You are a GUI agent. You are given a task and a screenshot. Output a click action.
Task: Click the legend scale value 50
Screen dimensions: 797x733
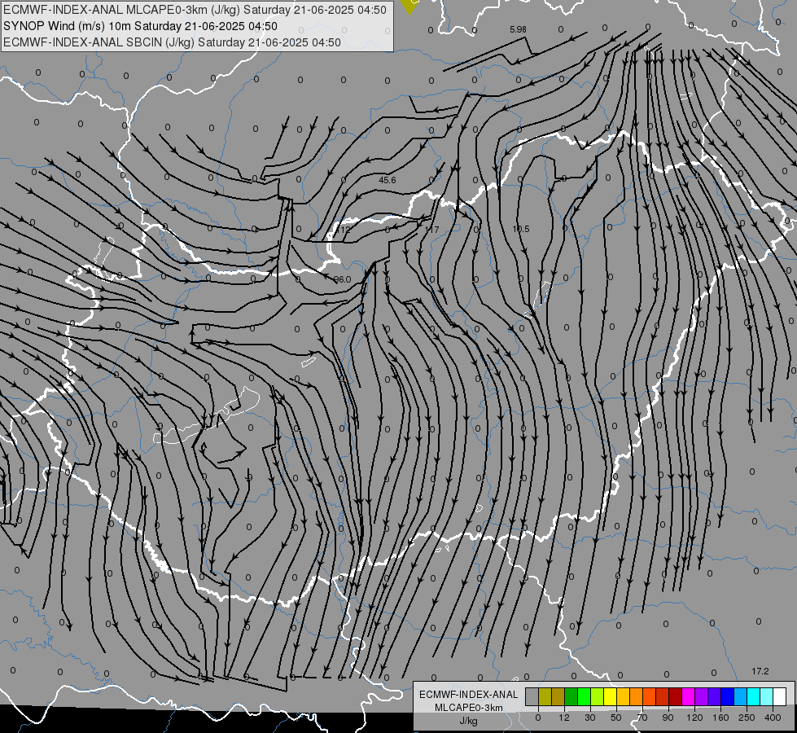615,718
